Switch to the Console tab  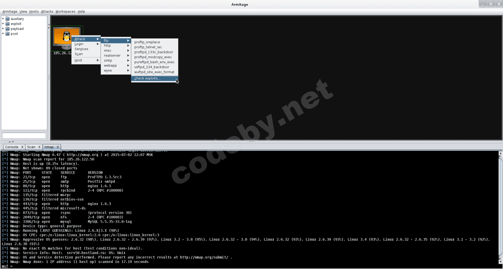(12, 147)
